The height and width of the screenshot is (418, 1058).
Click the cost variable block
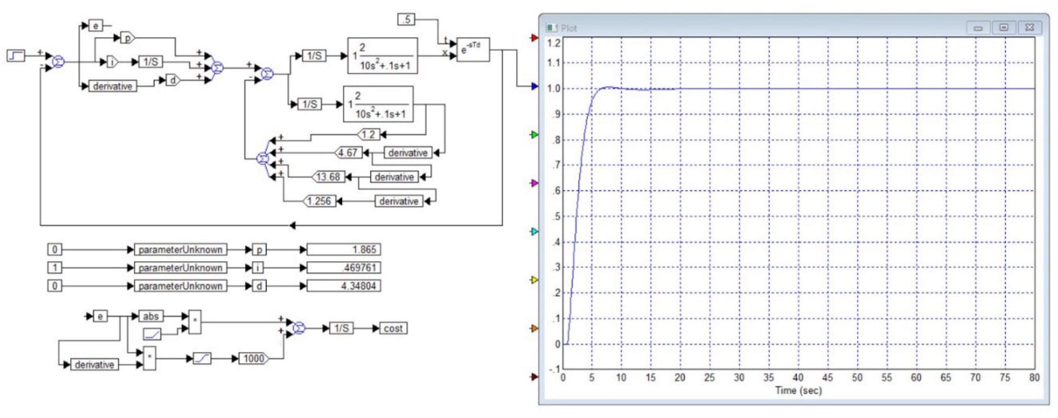pos(393,329)
